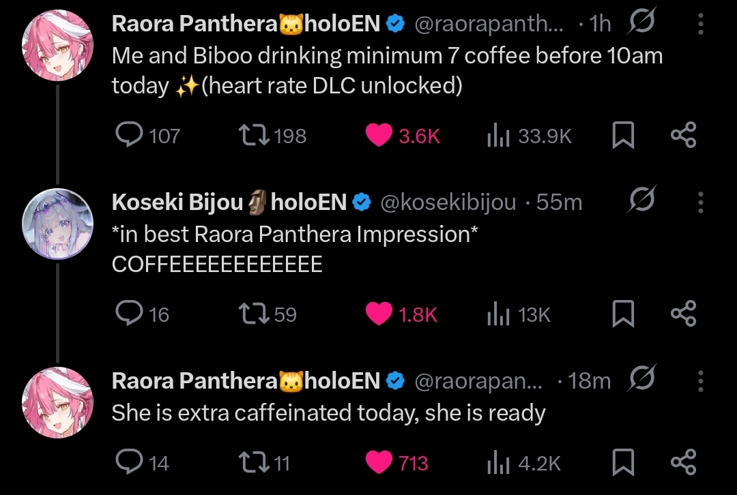This screenshot has width=737, height=495.
Task: Unlike Bijou's tweet with 1.8K likes
Action: (x=379, y=314)
